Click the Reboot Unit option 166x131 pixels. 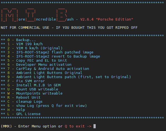[x=28, y=98]
